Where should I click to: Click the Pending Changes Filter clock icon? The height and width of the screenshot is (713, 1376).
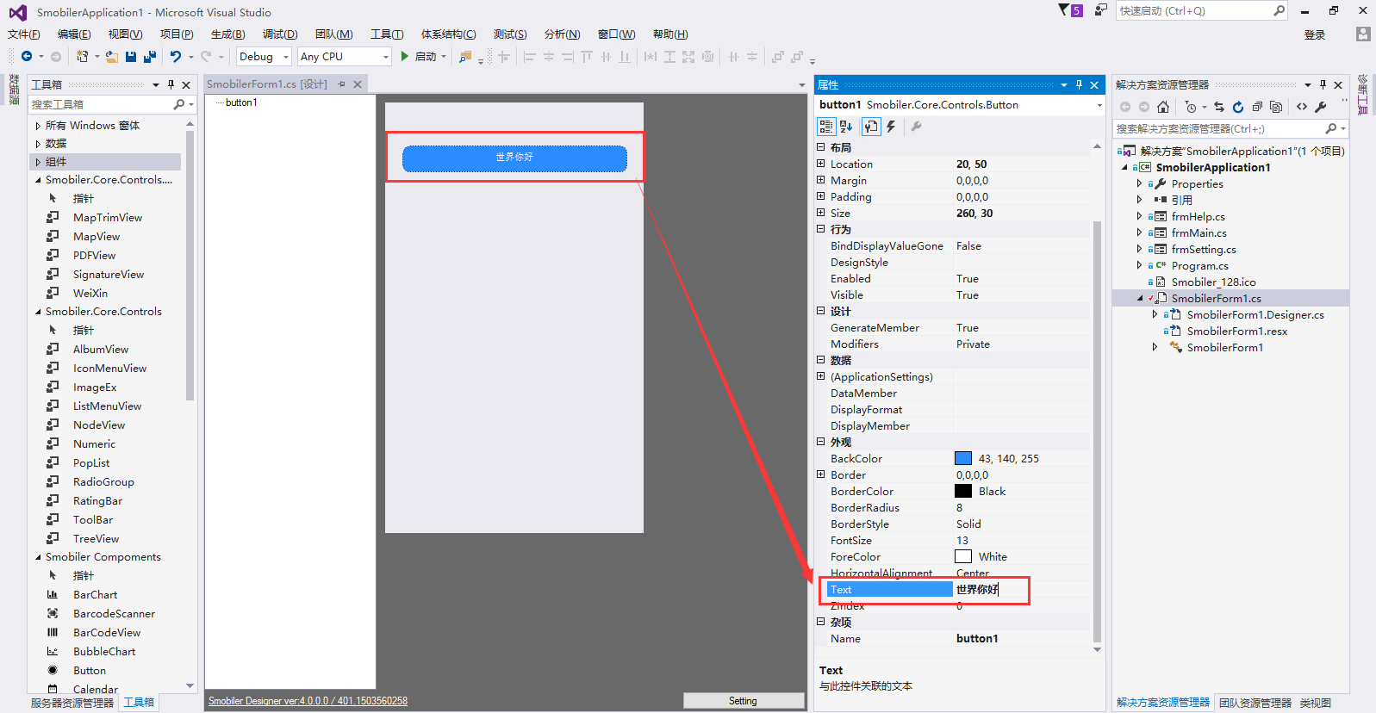pos(1191,107)
